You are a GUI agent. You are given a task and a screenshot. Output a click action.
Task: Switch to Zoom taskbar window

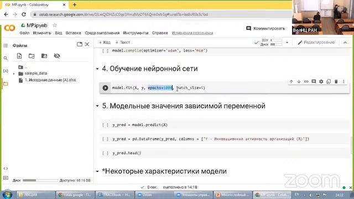154,195
